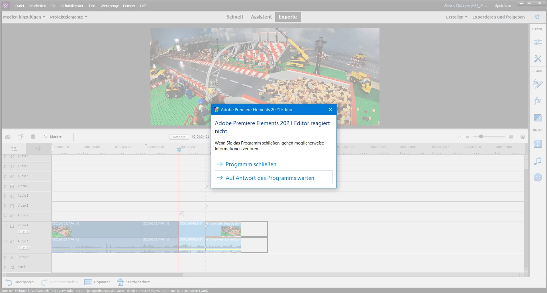
Task: Click Video 1 add keyframe diamond
Action: point(24,232)
